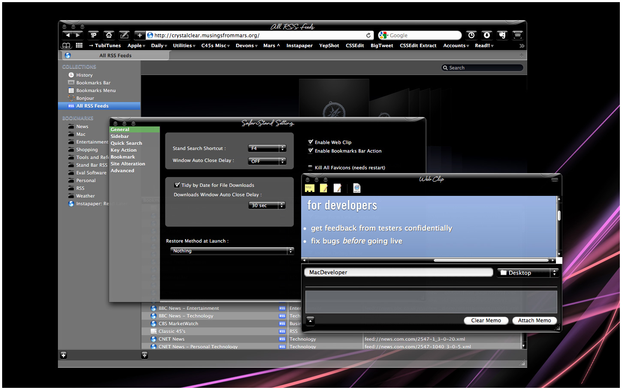Open the YepShot bookmark link
This screenshot has height=390, width=622.
[x=329, y=45]
